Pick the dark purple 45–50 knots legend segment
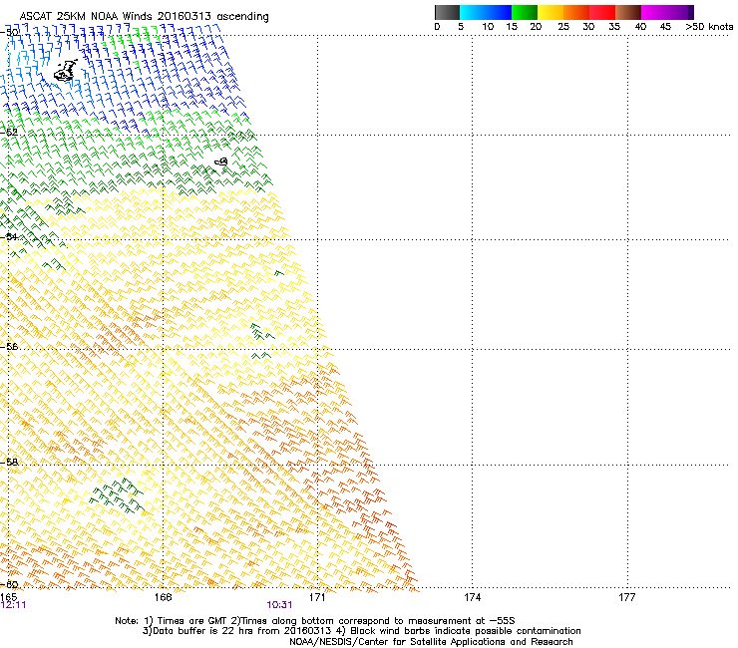This screenshot has height=648, width=738. [680, 12]
